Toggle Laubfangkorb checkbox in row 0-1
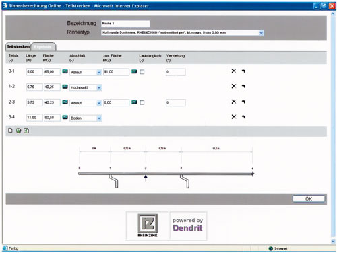This screenshot has height=253, width=337. pyautogui.click(x=142, y=72)
